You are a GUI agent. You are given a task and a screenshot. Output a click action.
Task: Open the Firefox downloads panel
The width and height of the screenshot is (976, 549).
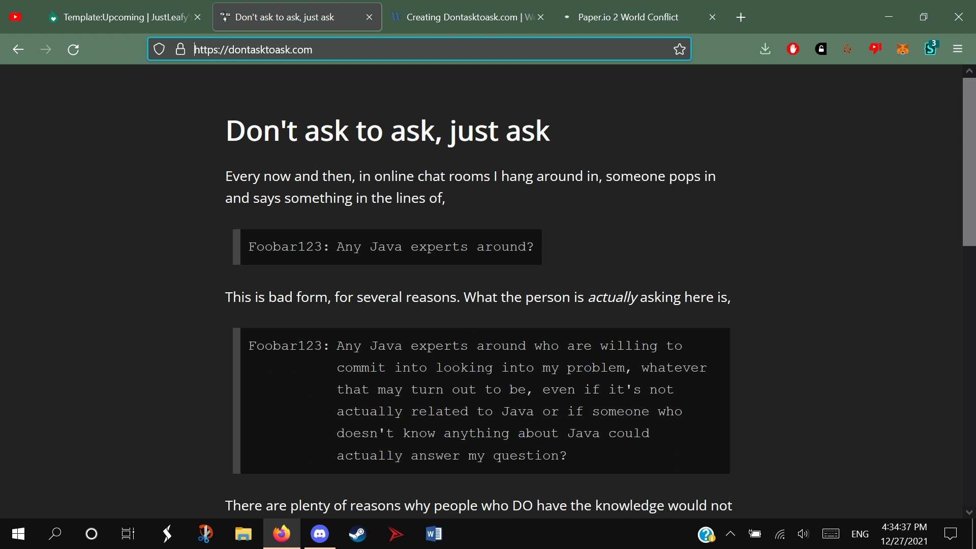765,49
